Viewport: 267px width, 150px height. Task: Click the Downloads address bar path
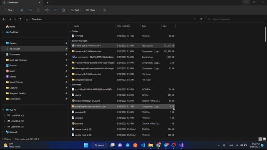pos(37,19)
